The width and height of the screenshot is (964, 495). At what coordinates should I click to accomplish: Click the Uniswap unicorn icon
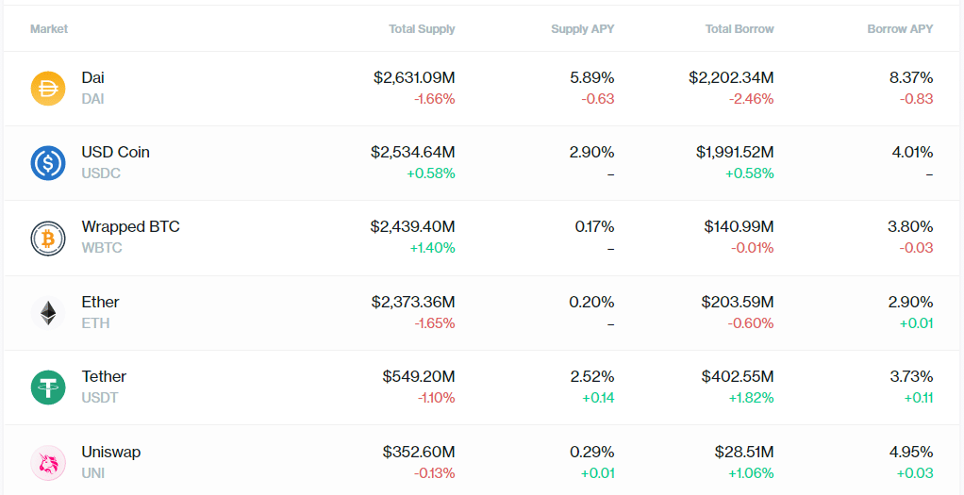coord(48,463)
